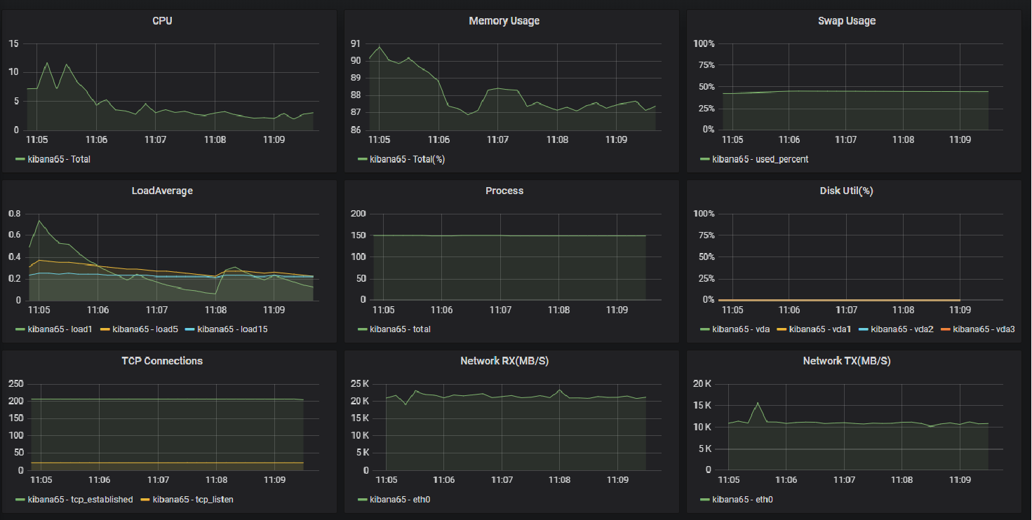Toggle the kibana65 - vda3 legend series
This screenshot has width=1032, height=520.
[x=984, y=329]
